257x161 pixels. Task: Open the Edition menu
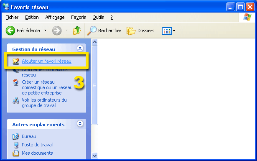pos(32,17)
